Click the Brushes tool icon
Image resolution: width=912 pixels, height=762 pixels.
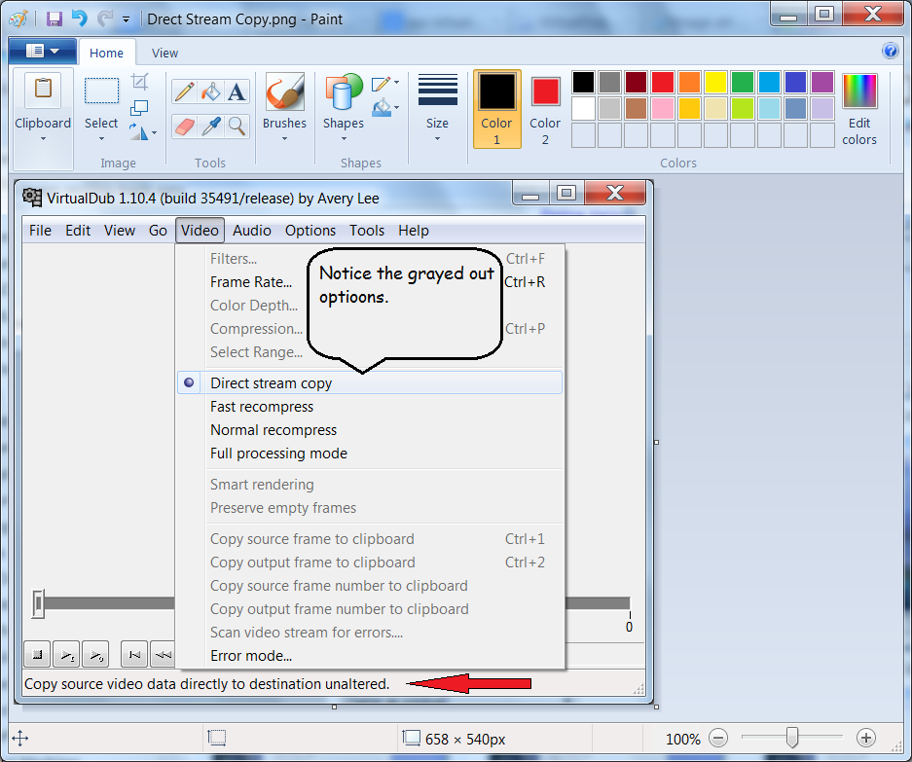(284, 91)
